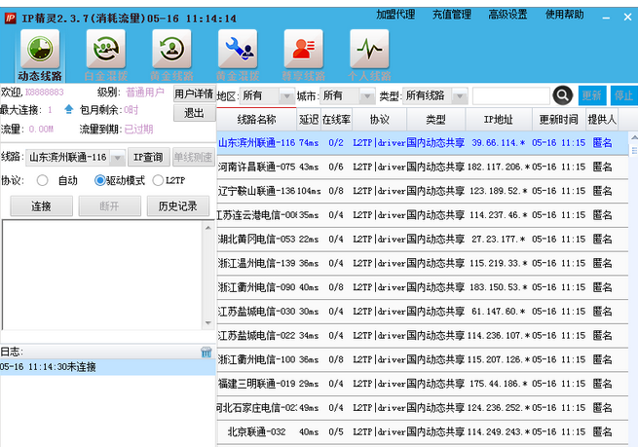Open the 高级设置 menu

[507, 15]
